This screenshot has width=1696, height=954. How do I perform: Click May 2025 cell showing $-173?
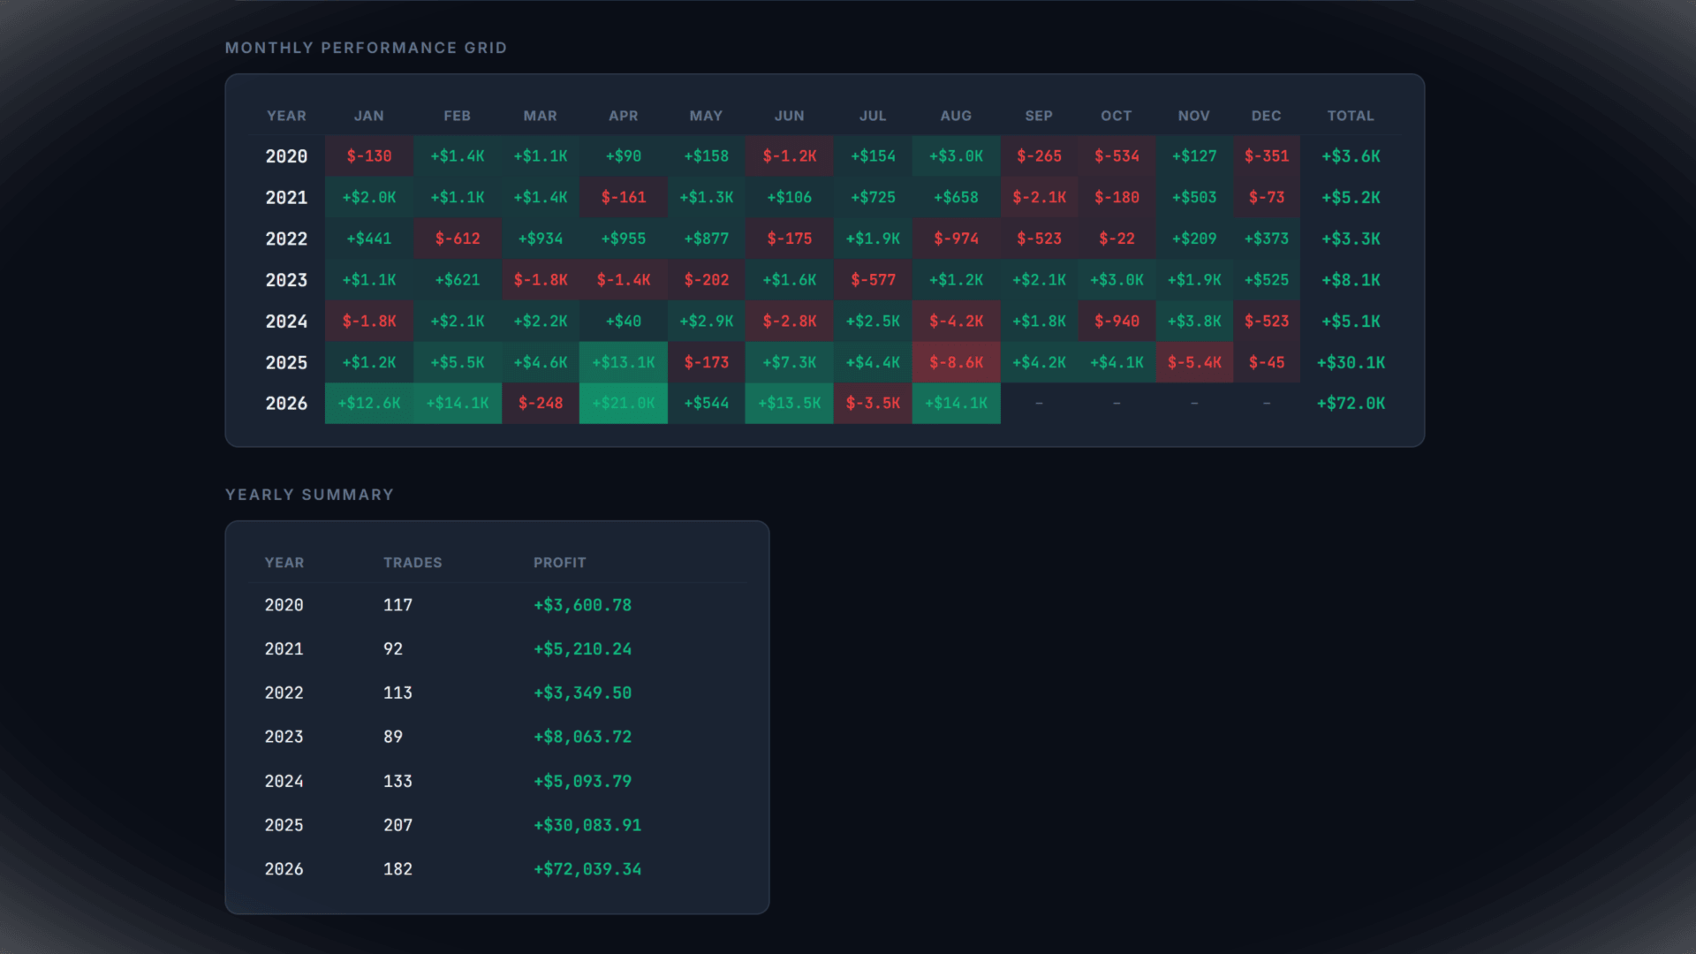[x=707, y=362]
